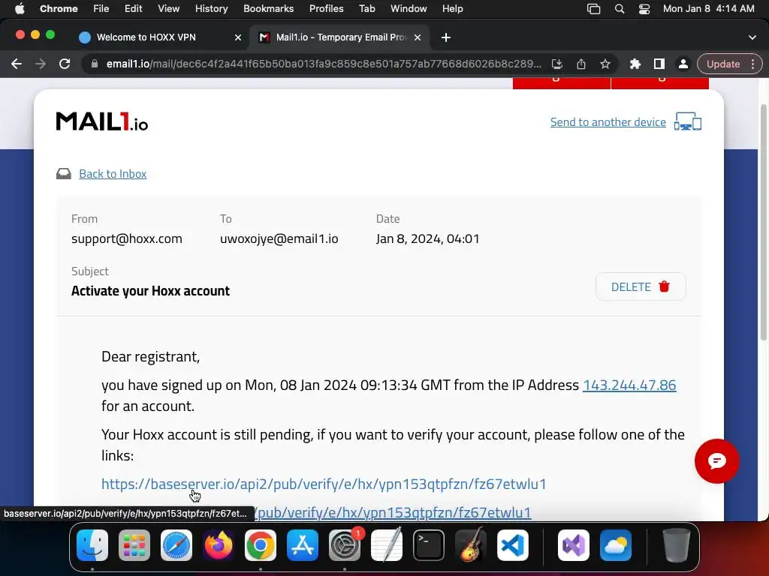This screenshot has width=769, height=576.
Task: Click the lock icon in the address bar
Action: click(95, 64)
